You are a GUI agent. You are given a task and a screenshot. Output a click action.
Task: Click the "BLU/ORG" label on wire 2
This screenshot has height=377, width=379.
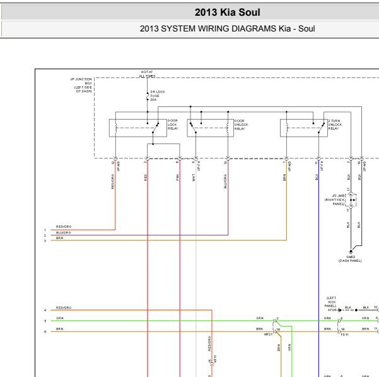(x=63, y=232)
